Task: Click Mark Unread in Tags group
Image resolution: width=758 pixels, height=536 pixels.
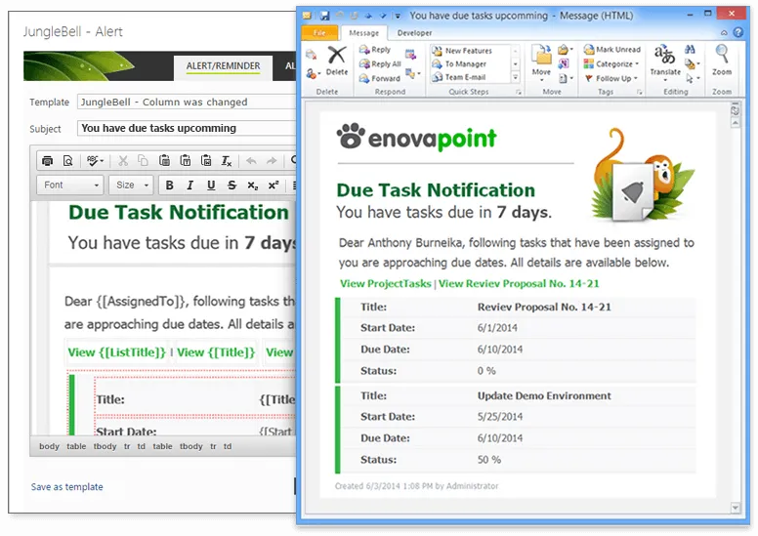Action: [x=612, y=49]
